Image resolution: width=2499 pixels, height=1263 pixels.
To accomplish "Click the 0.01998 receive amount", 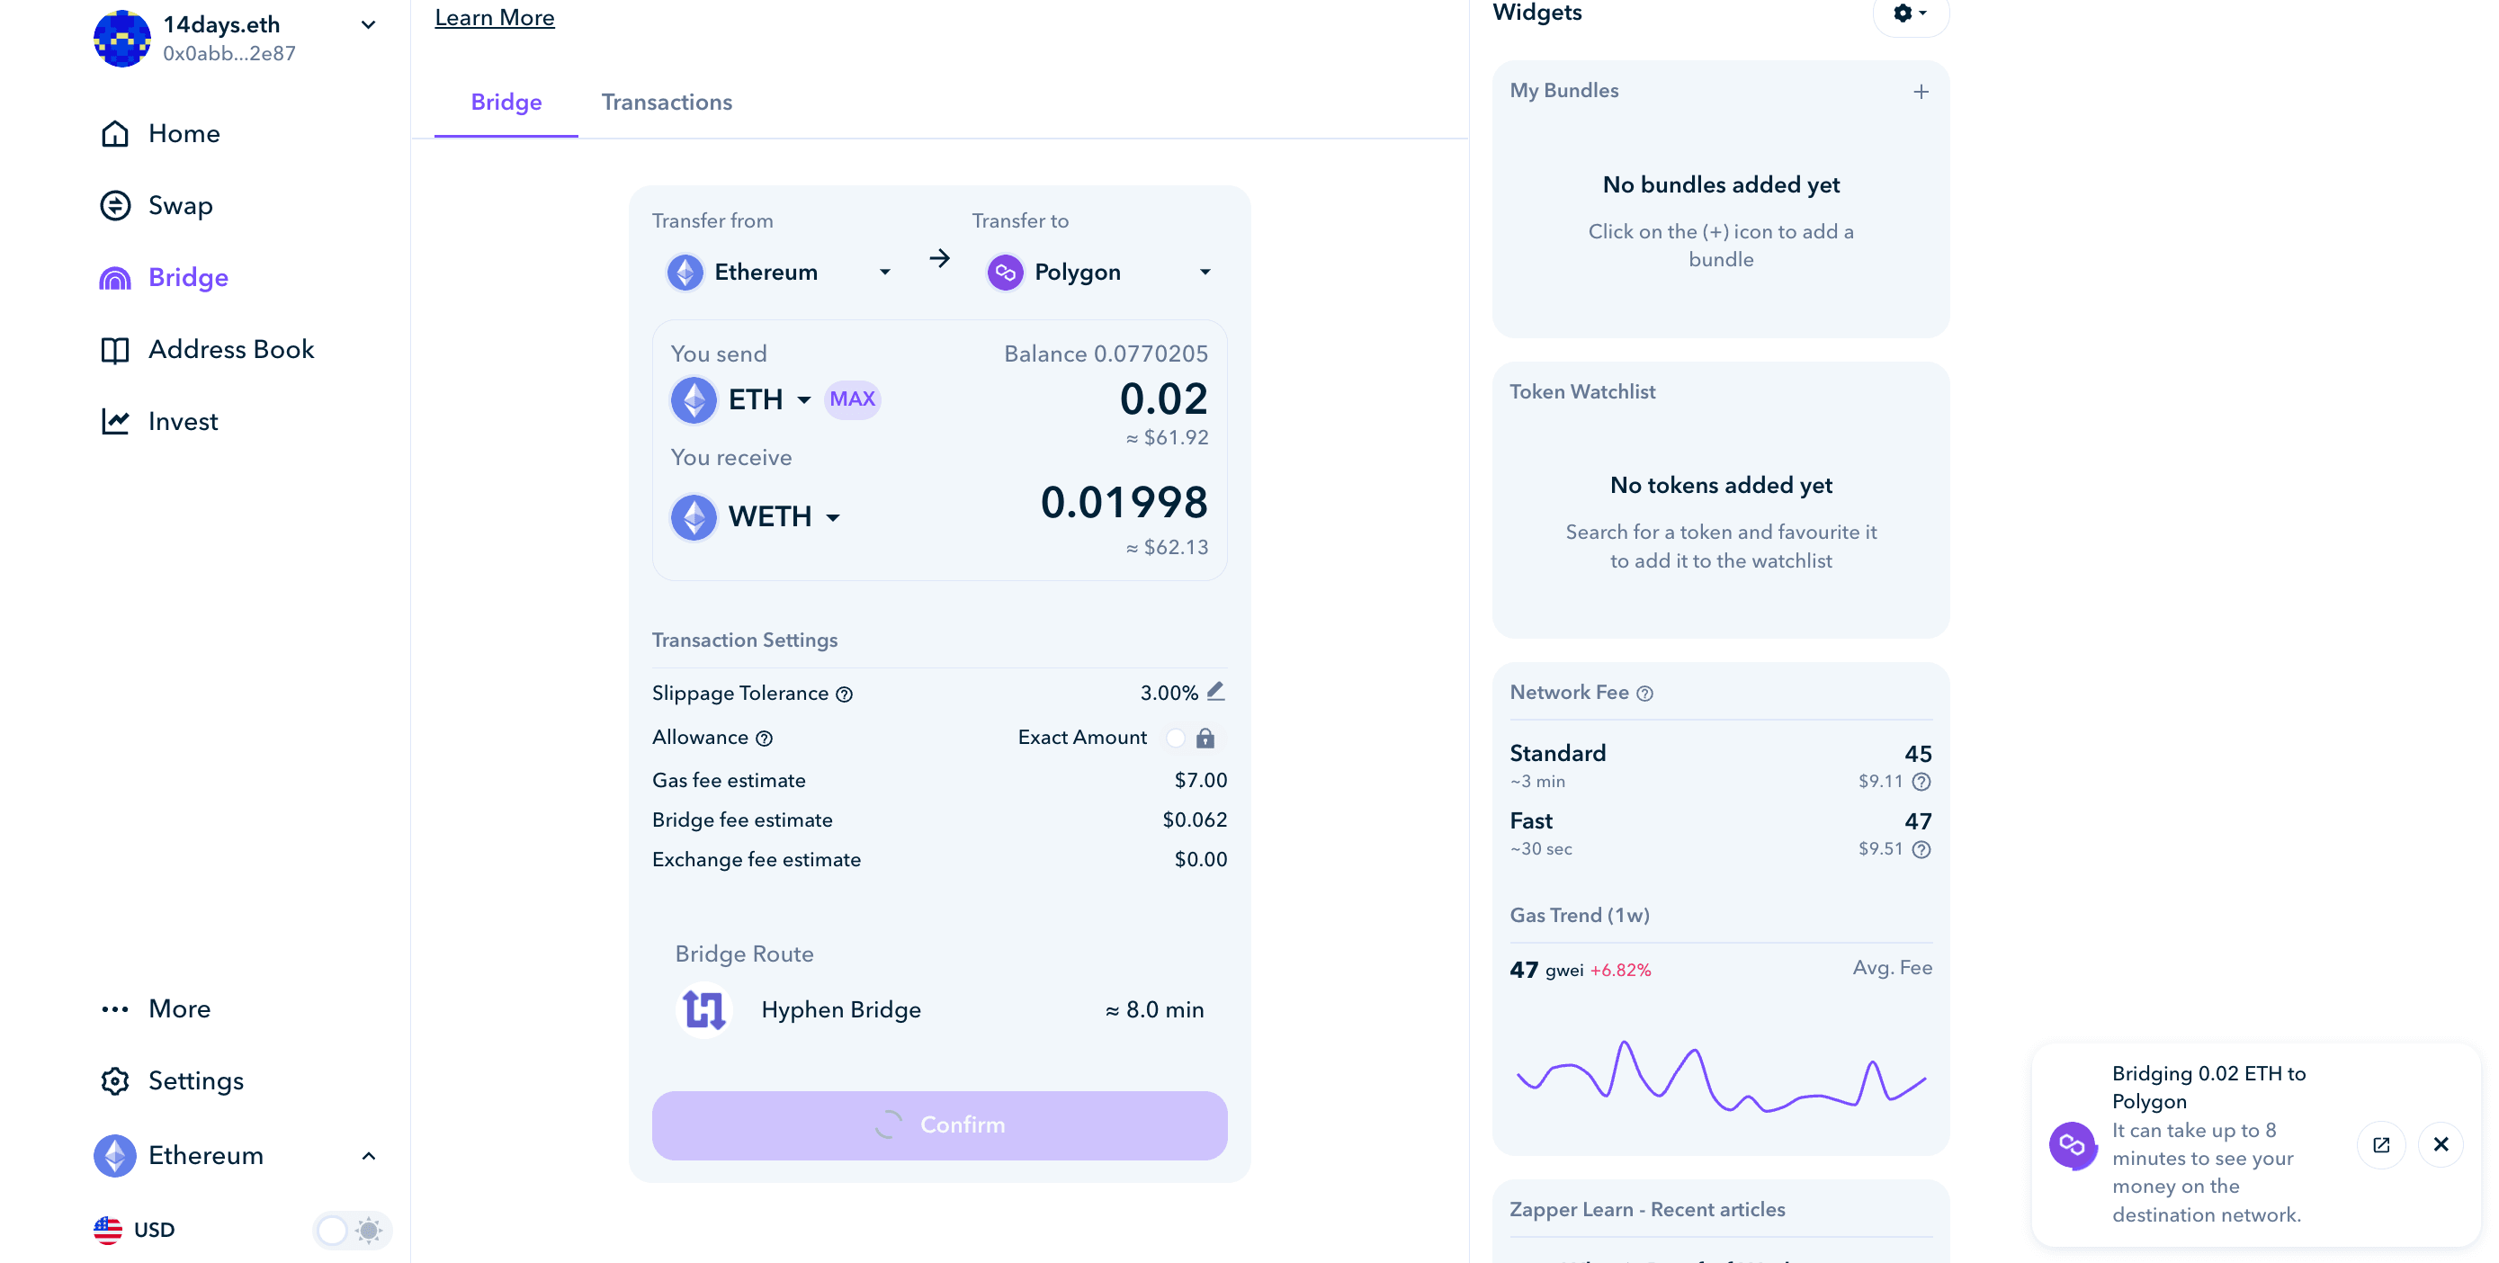I will pyautogui.click(x=1124, y=503).
